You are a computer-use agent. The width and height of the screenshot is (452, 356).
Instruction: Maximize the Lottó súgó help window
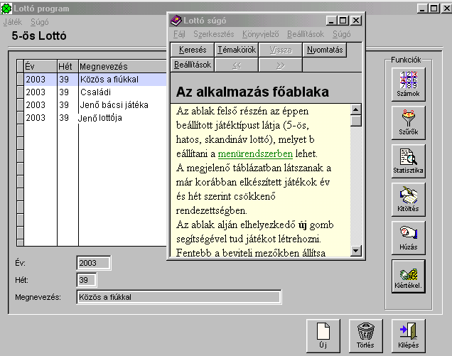tap(343, 21)
